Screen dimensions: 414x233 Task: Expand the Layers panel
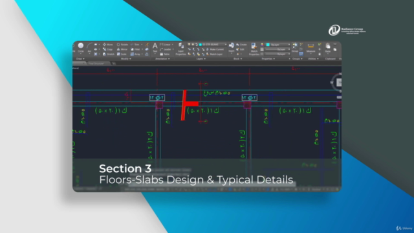coord(201,59)
